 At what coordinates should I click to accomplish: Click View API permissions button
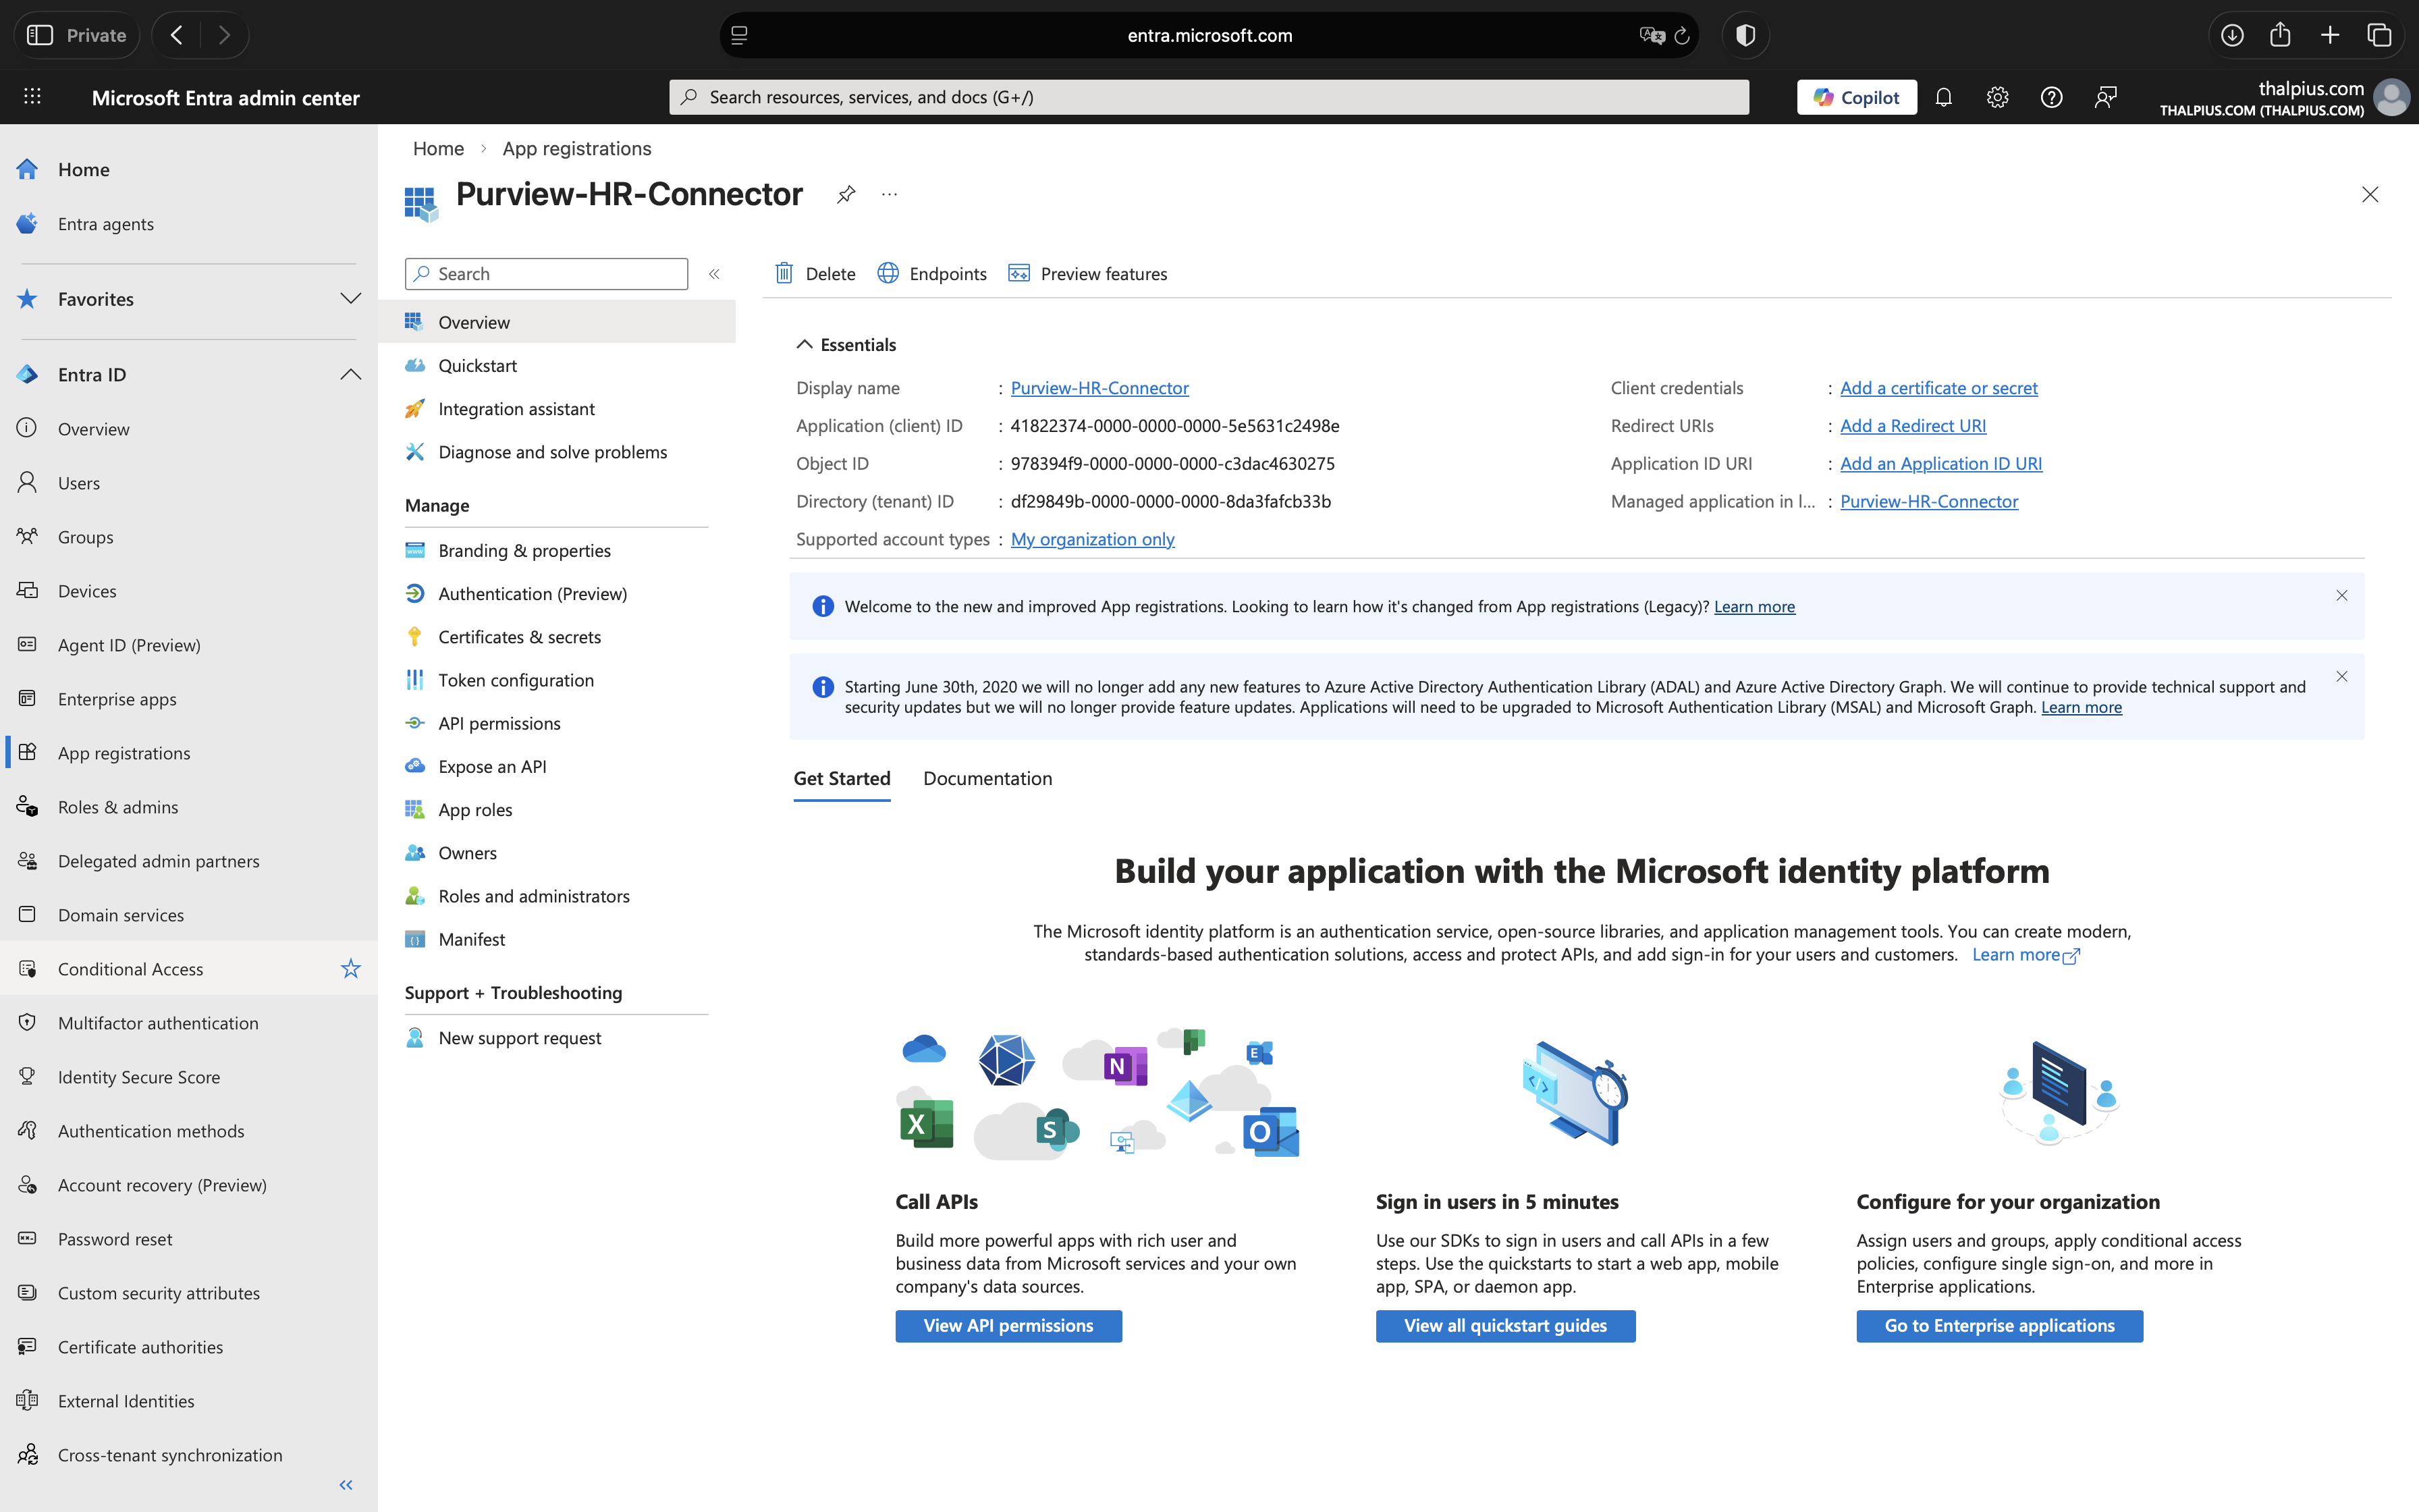point(1008,1325)
